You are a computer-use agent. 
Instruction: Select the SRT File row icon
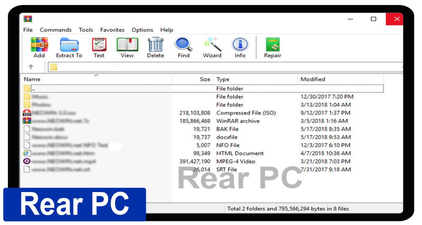(27, 169)
